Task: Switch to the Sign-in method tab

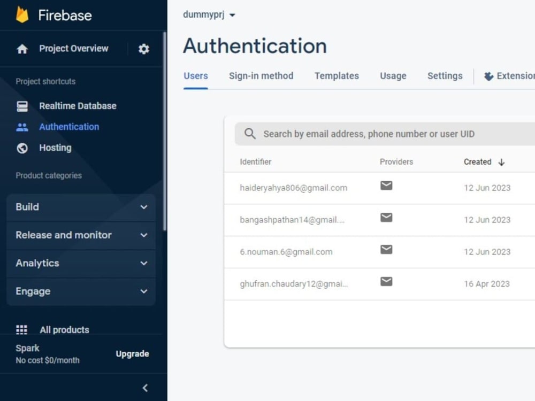Action: click(261, 76)
